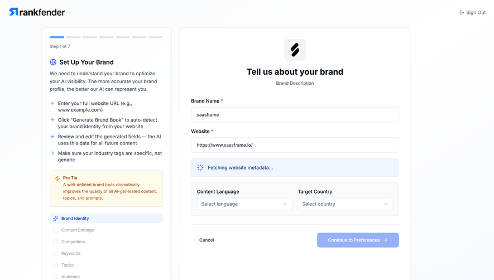Image resolution: width=494 pixels, height=280 pixels.
Task: Click the first blue progress bar segment
Action: (57, 37)
